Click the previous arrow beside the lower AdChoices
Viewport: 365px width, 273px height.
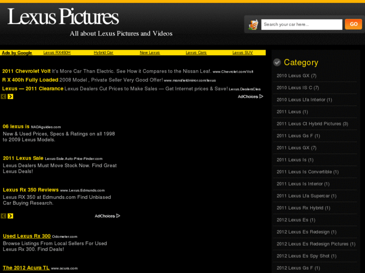click(4, 216)
